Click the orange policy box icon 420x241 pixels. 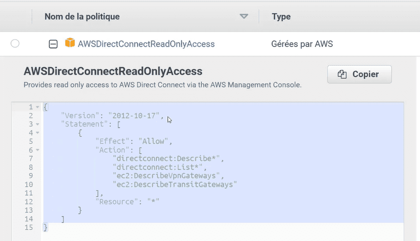[70, 43]
